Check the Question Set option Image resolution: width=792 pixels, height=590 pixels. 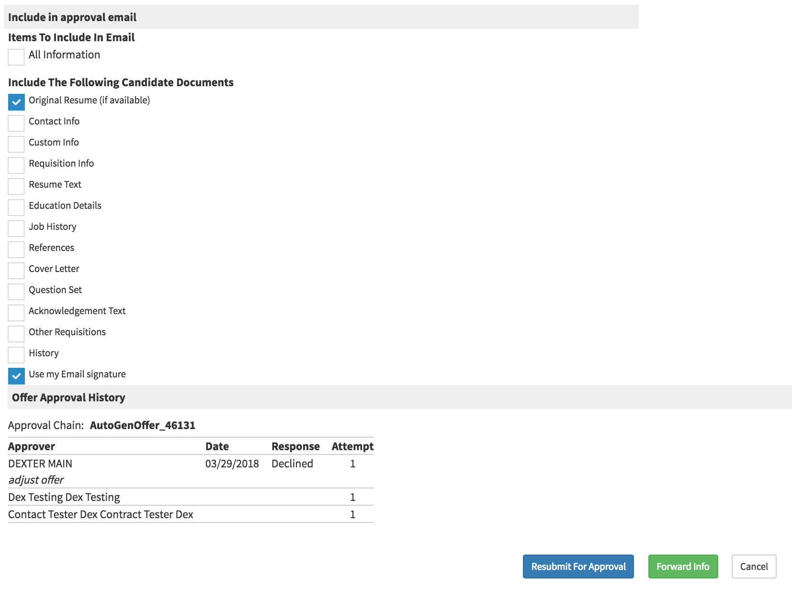[x=16, y=292]
